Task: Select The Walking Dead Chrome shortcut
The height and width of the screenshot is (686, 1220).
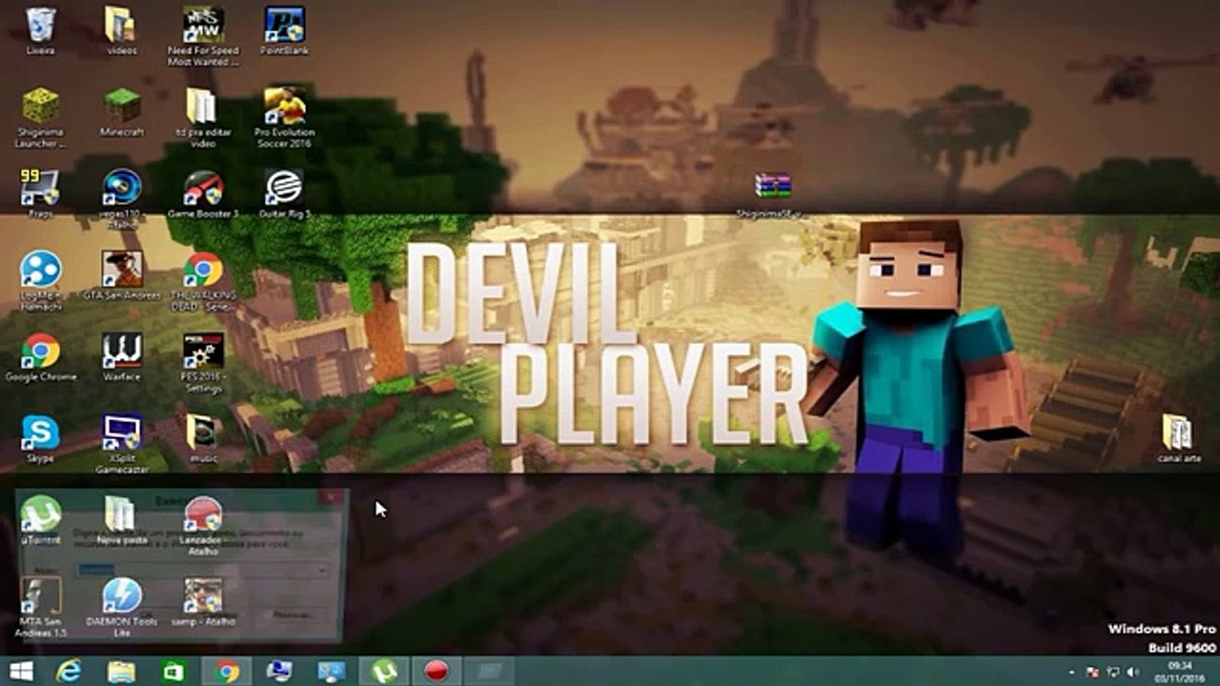Action: pyautogui.click(x=203, y=282)
